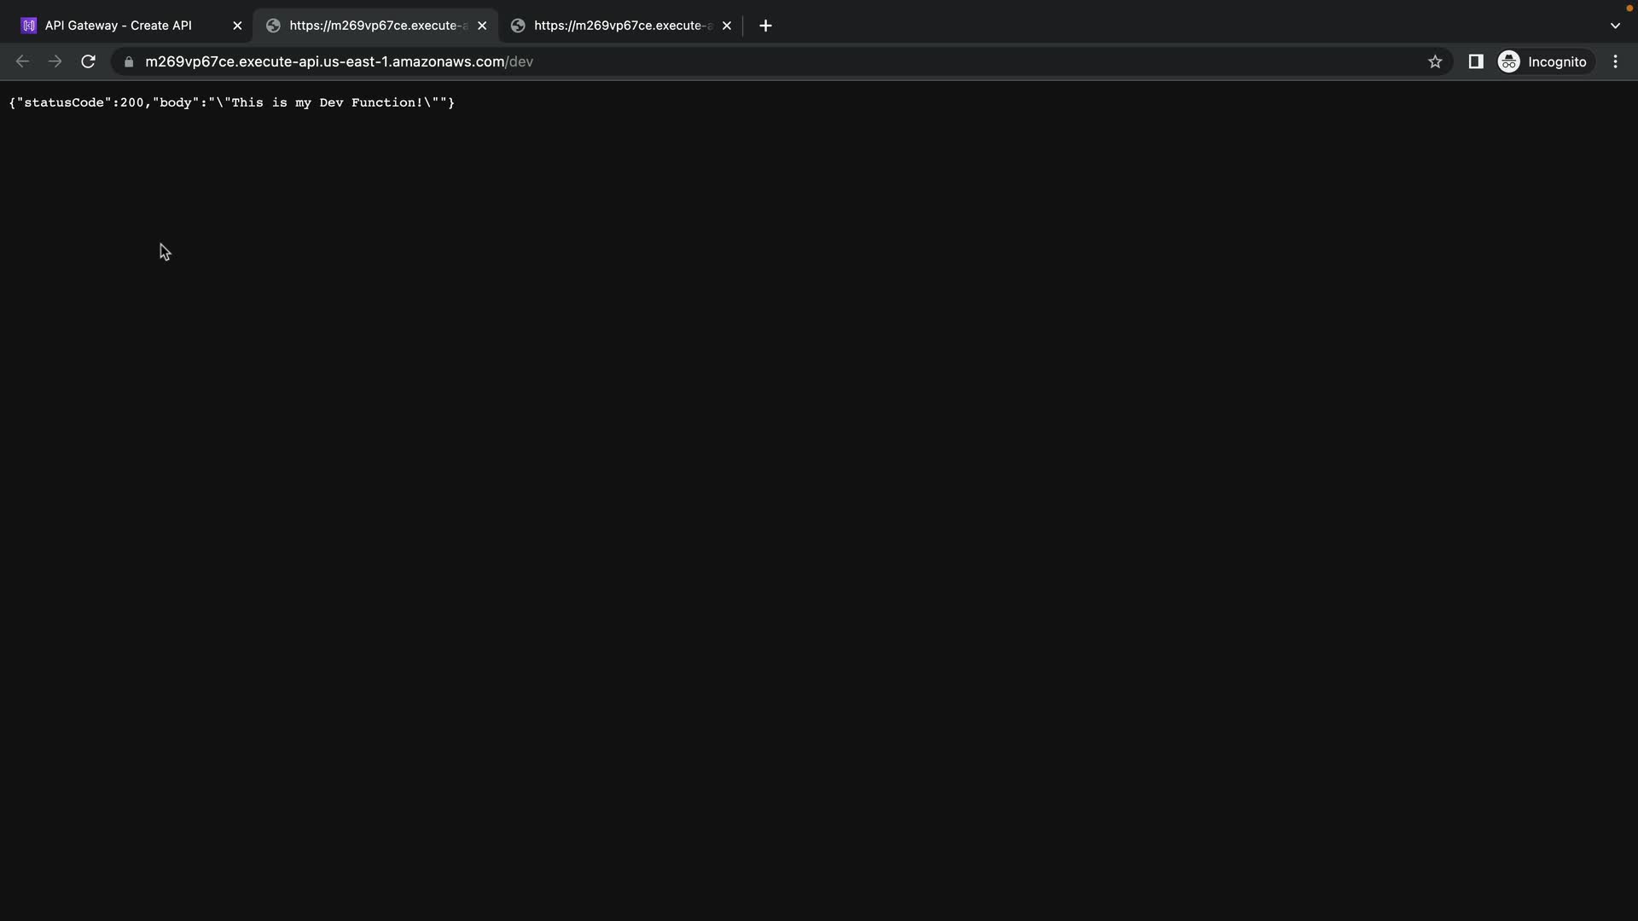Open a new tab with plus button
This screenshot has width=1638, height=921.
[765, 26]
